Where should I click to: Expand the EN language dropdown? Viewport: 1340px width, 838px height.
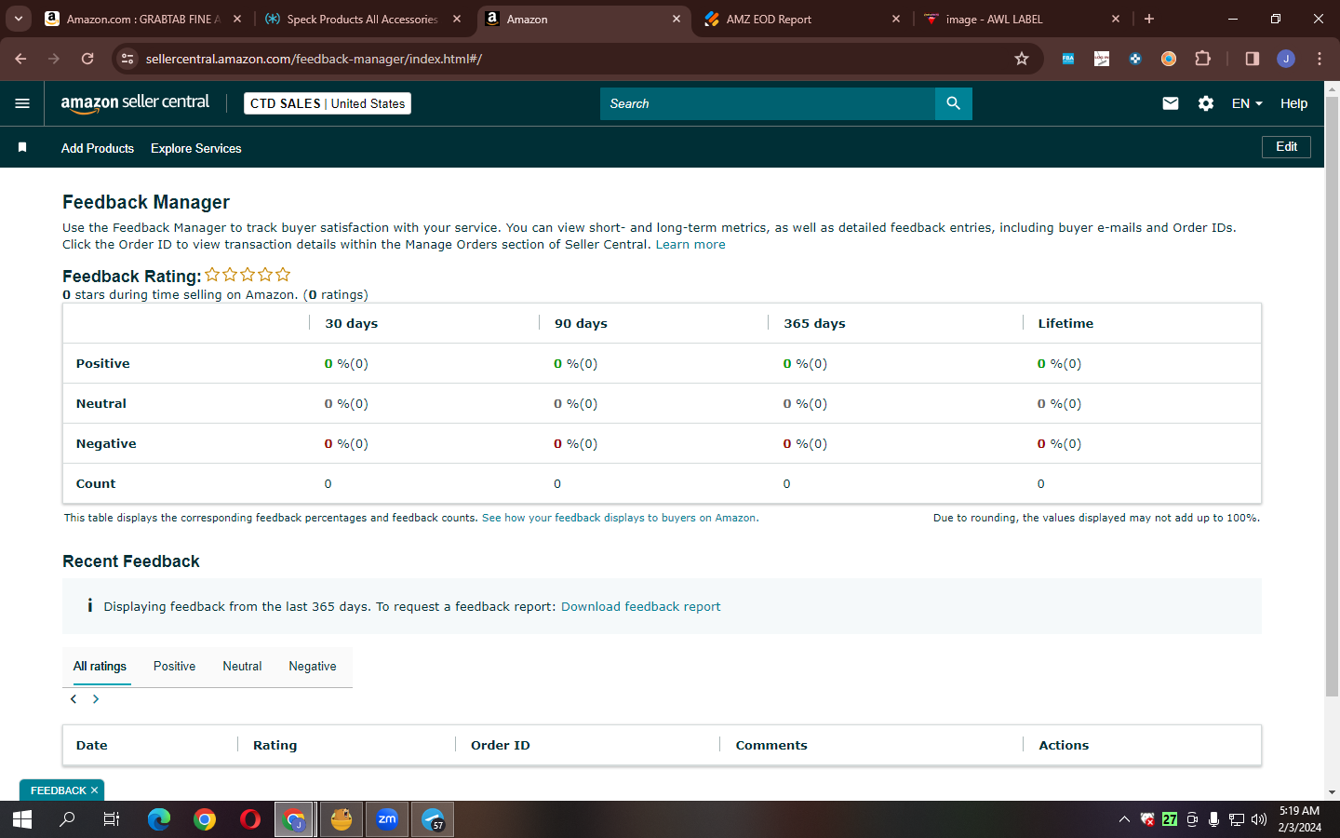1247,103
